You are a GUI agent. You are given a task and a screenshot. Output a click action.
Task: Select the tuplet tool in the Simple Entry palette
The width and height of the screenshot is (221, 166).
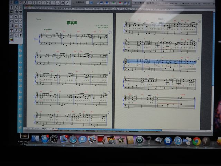pyautogui.click(x=62, y=2)
